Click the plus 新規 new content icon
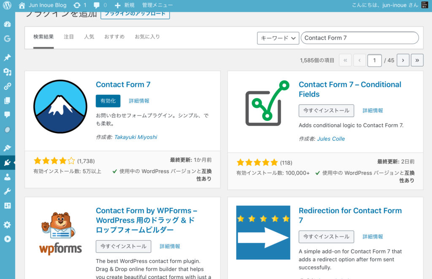This screenshot has height=279, width=432. click(118, 5)
